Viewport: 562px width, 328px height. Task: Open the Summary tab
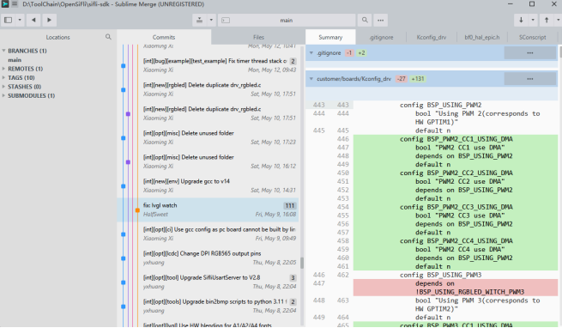[x=330, y=37]
